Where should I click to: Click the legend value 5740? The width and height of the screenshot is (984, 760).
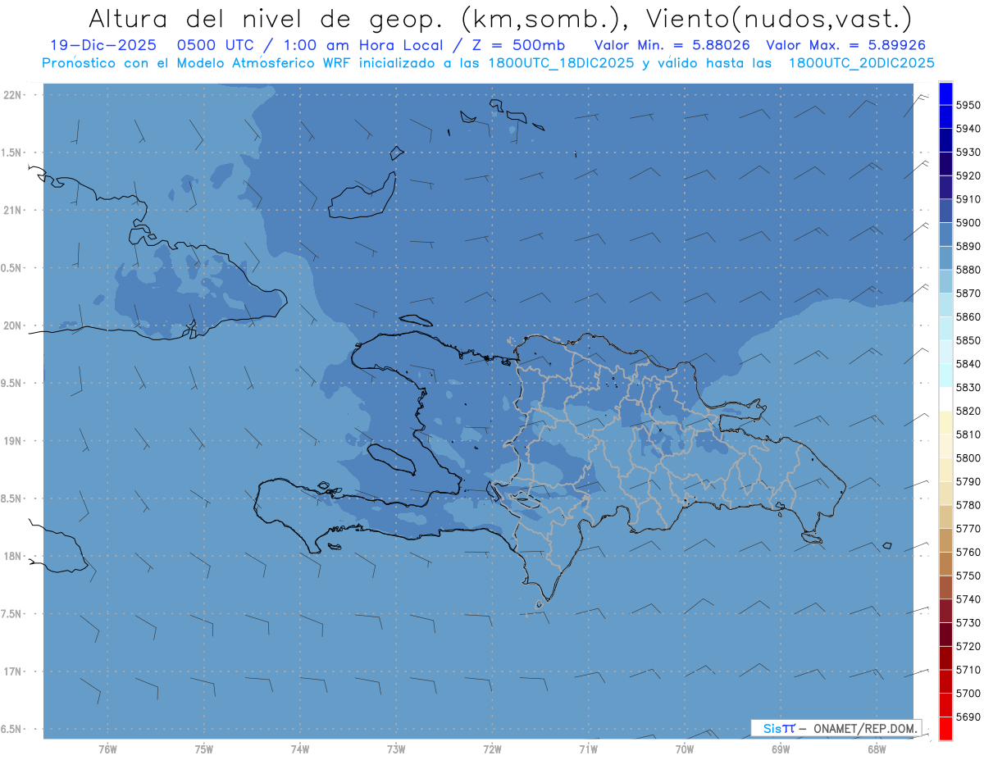pyautogui.click(x=968, y=599)
